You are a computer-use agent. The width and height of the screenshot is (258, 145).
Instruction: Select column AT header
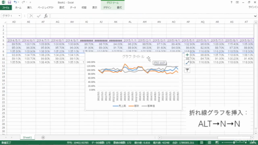(x=246, y=22)
